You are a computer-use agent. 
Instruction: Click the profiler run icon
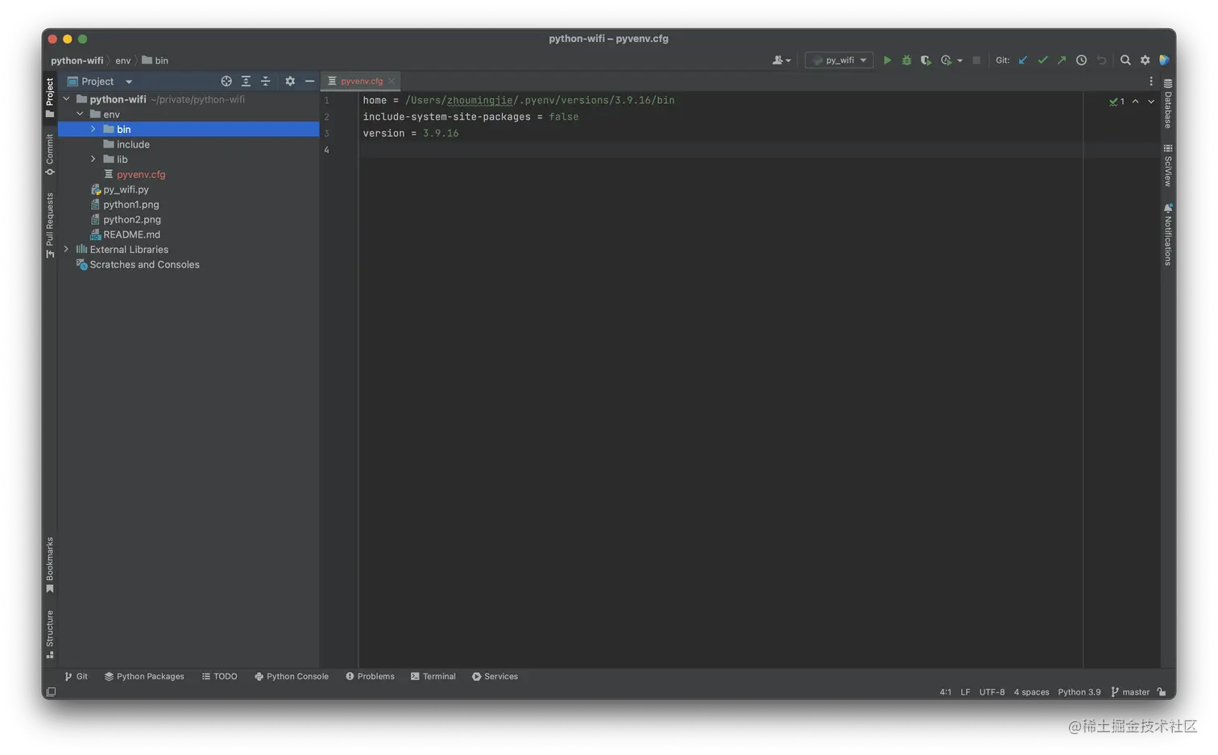[946, 60]
